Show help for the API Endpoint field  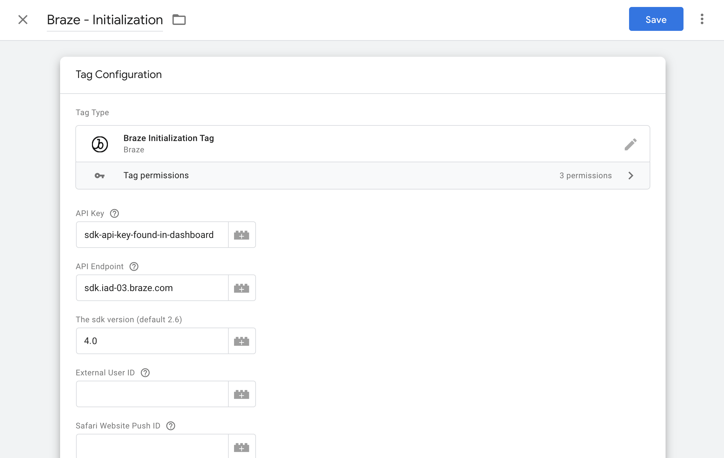click(134, 267)
